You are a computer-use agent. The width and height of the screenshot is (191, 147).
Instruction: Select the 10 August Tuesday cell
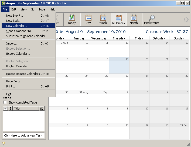79,49
